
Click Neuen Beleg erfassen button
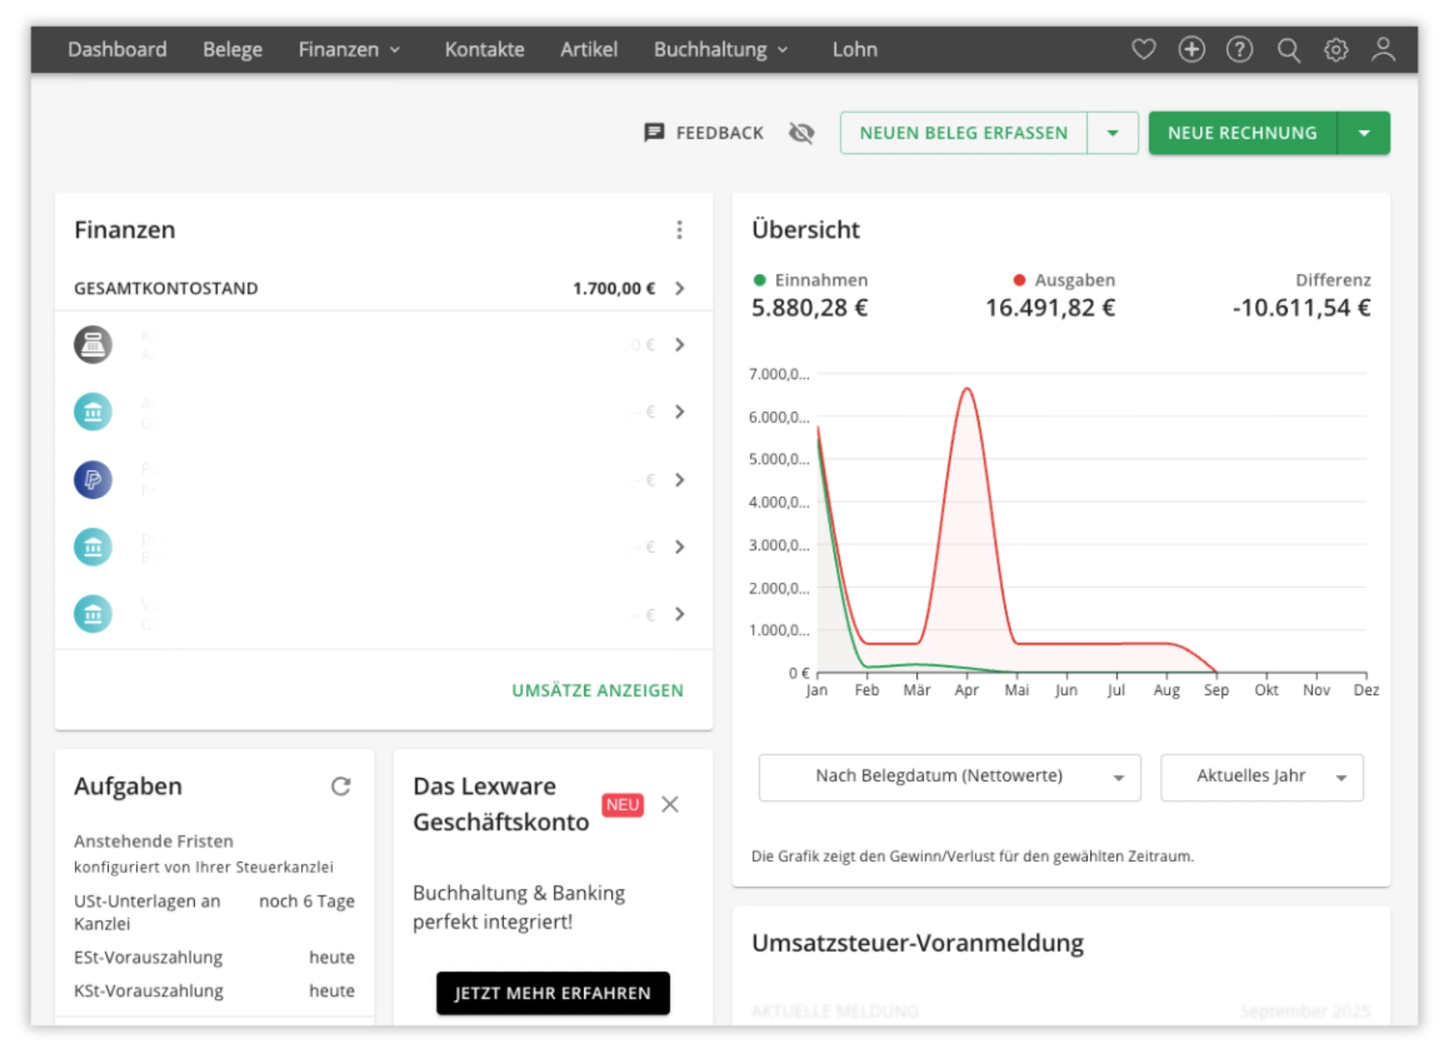pos(964,133)
